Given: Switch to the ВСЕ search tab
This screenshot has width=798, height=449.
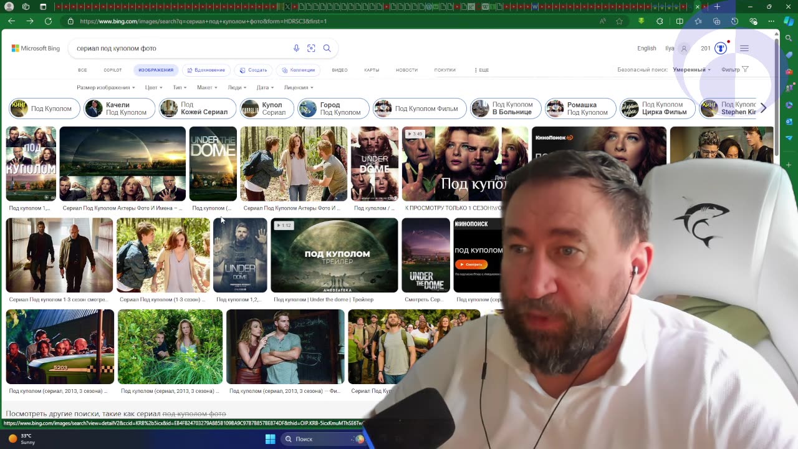Looking at the screenshot, I should click(82, 70).
